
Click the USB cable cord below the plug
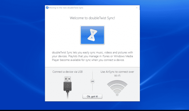67,95
